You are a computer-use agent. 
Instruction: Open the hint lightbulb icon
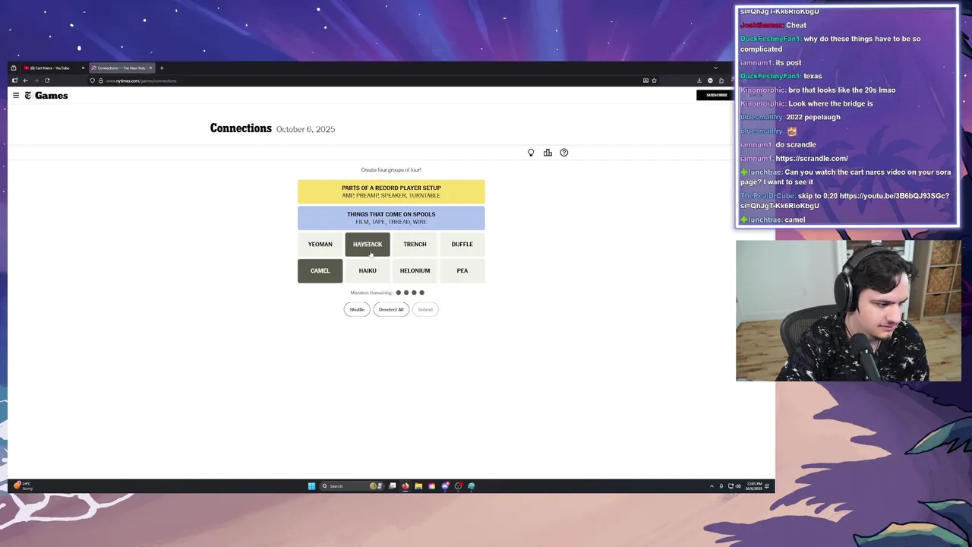click(x=531, y=153)
